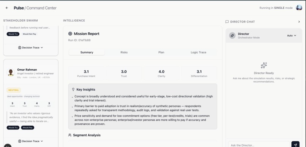Image resolution: width=306 pixels, height=147 pixels.
Task: Click the STAKEHOLDER SWARM heading
Action: click(21, 21)
